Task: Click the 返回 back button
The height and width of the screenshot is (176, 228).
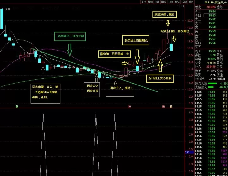Action: pyautogui.click(x=191, y=2)
